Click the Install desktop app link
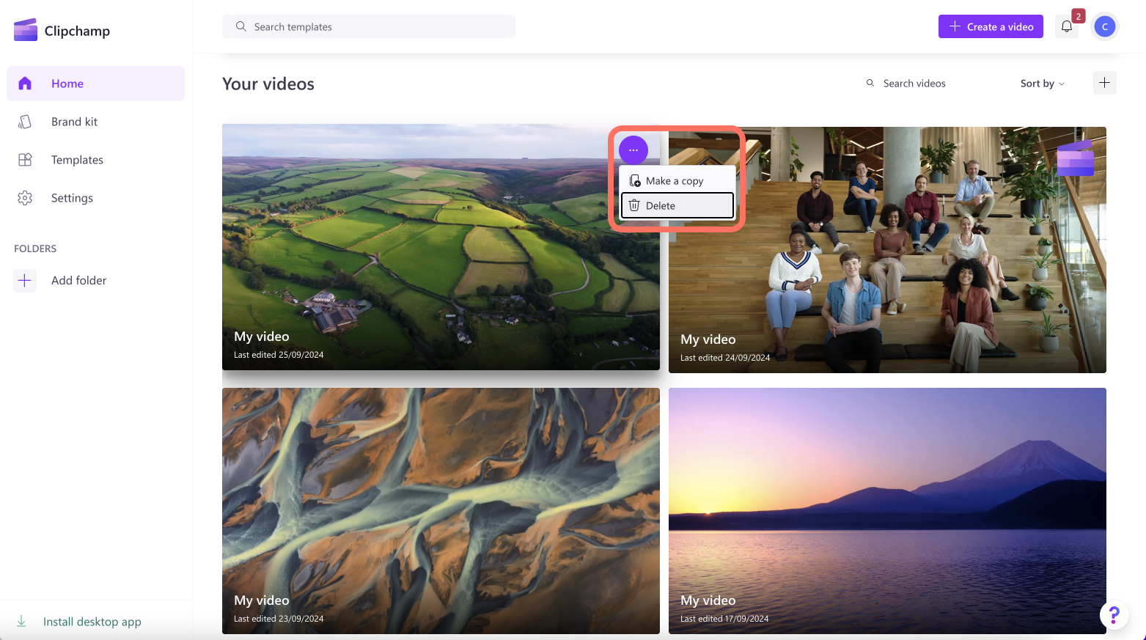1146x640 pixels. tap(92, 622)
